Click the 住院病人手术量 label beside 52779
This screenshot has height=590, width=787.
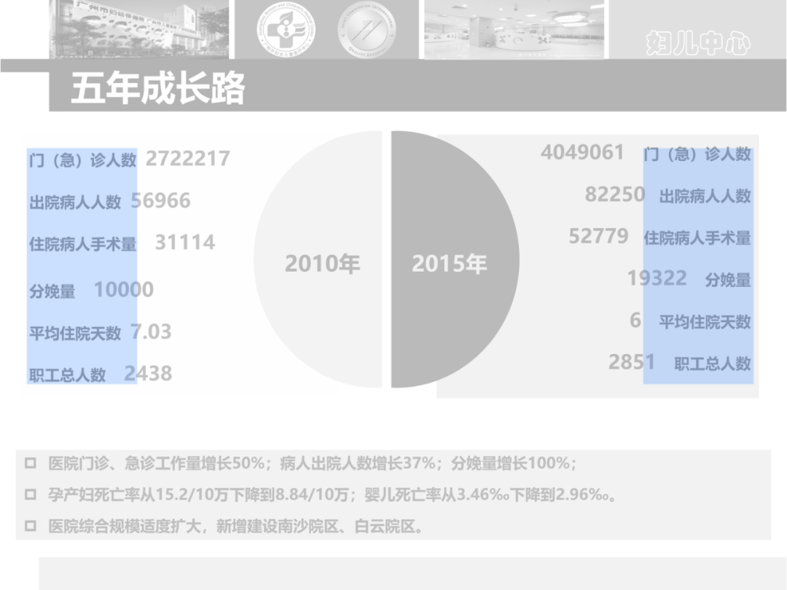[x=697, y=237]
